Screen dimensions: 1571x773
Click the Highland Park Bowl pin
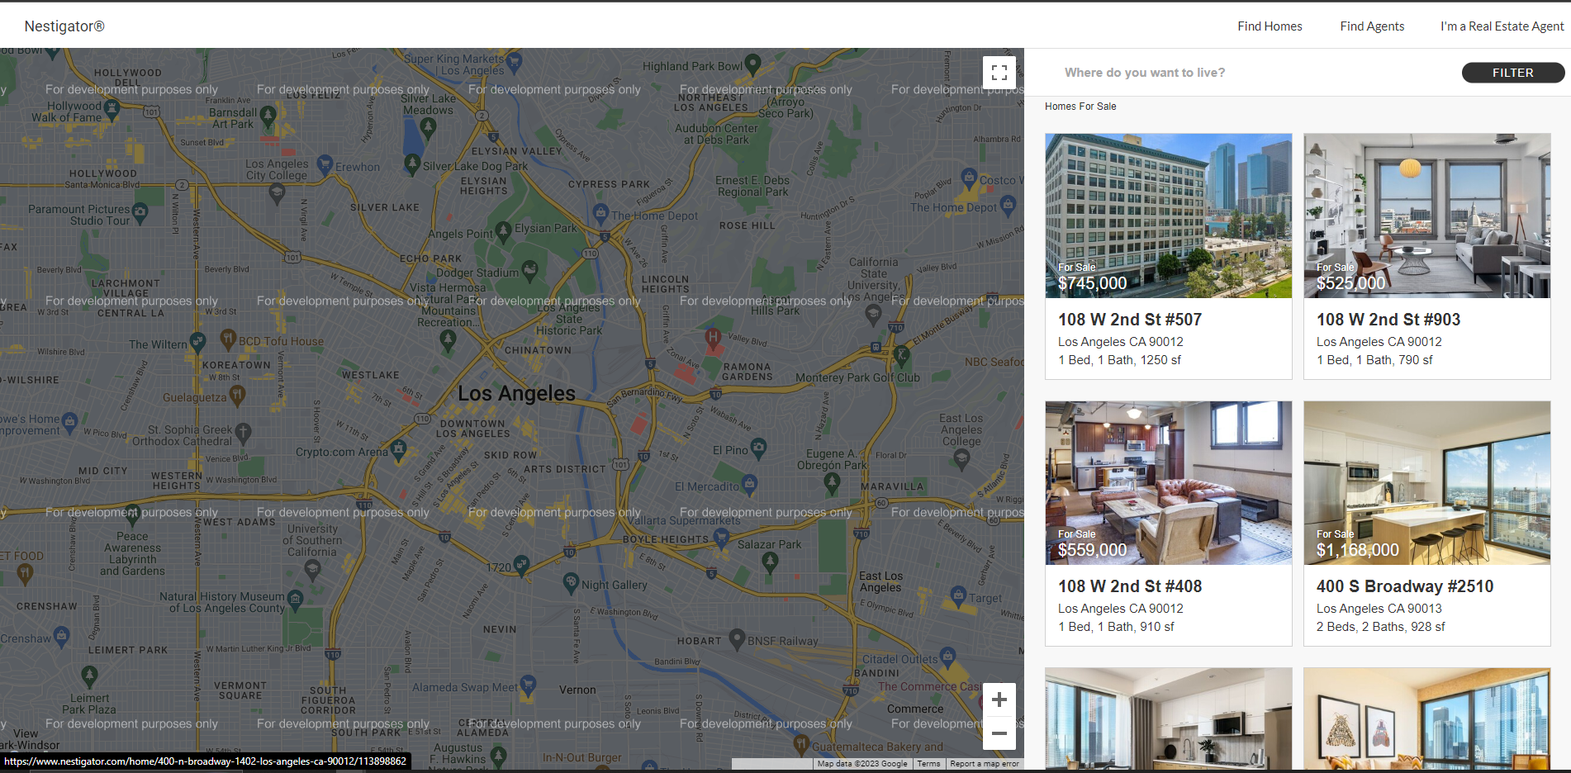[752, 64]
